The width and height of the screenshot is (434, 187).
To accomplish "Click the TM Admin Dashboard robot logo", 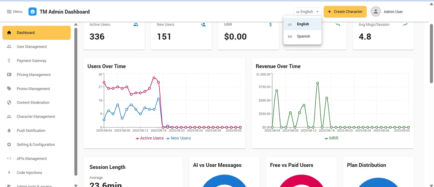I will click(33, 12).
